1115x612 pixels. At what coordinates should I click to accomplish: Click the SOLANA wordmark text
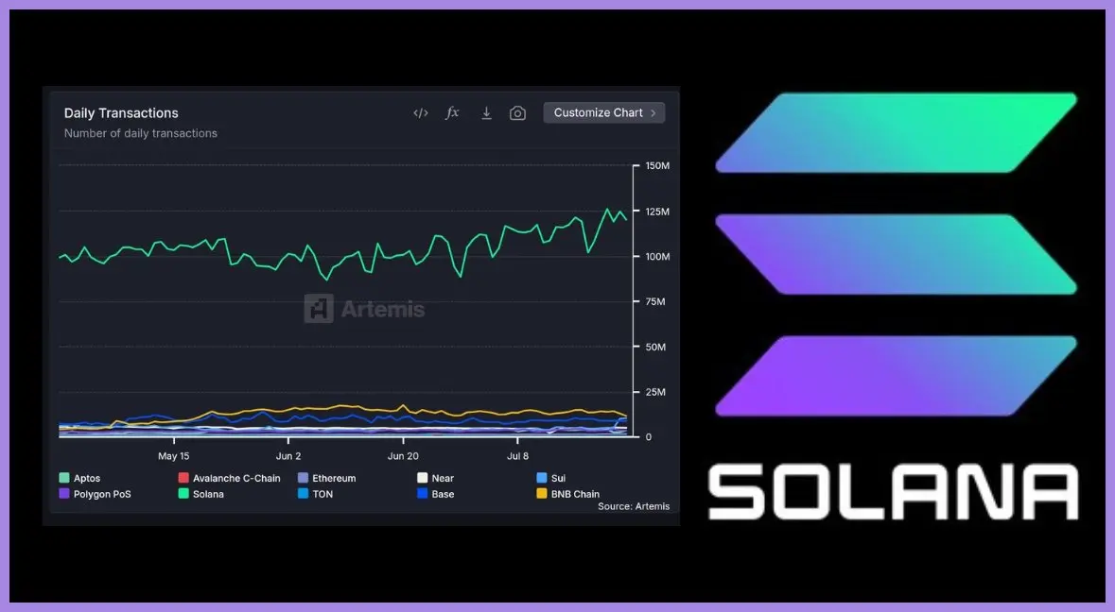[x=893, y=491]
